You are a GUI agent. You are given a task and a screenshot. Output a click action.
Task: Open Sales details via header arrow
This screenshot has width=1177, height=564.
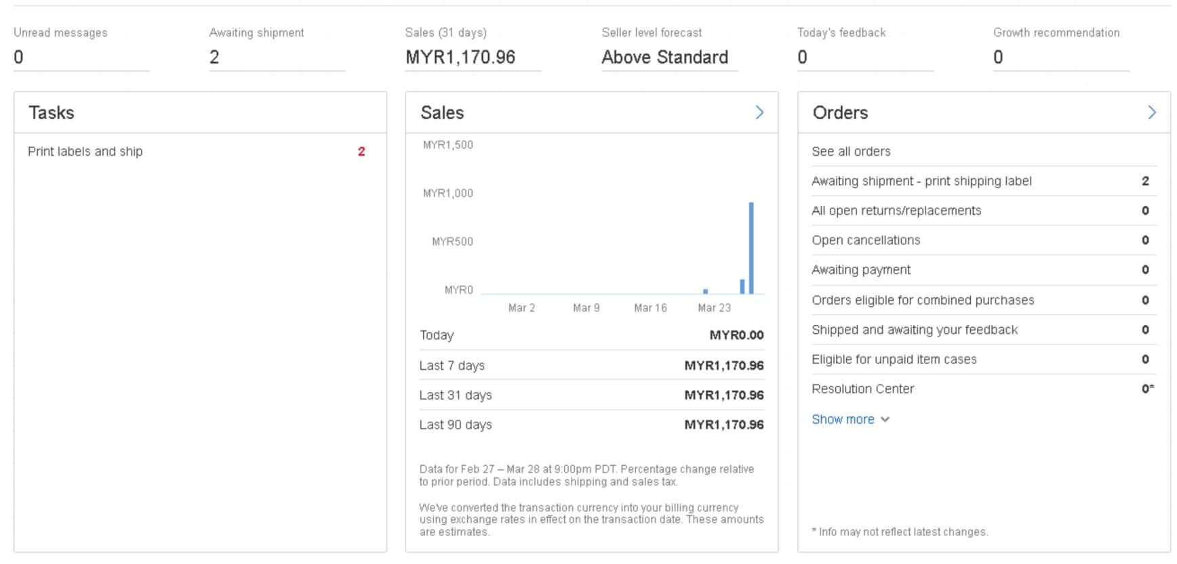759,112
